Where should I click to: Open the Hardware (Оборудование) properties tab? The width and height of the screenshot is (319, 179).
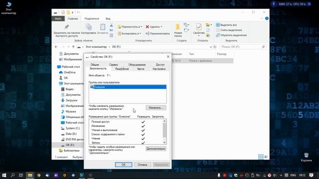click(x=137, y=65)
